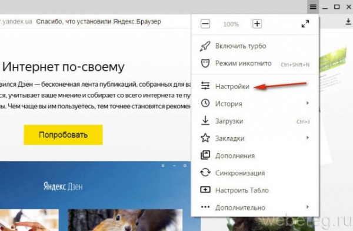
Task: Click the address bar page title
Action: (99, 22)
